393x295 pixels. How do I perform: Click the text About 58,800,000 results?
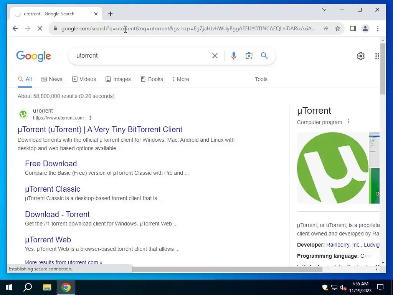coord(47,96)
